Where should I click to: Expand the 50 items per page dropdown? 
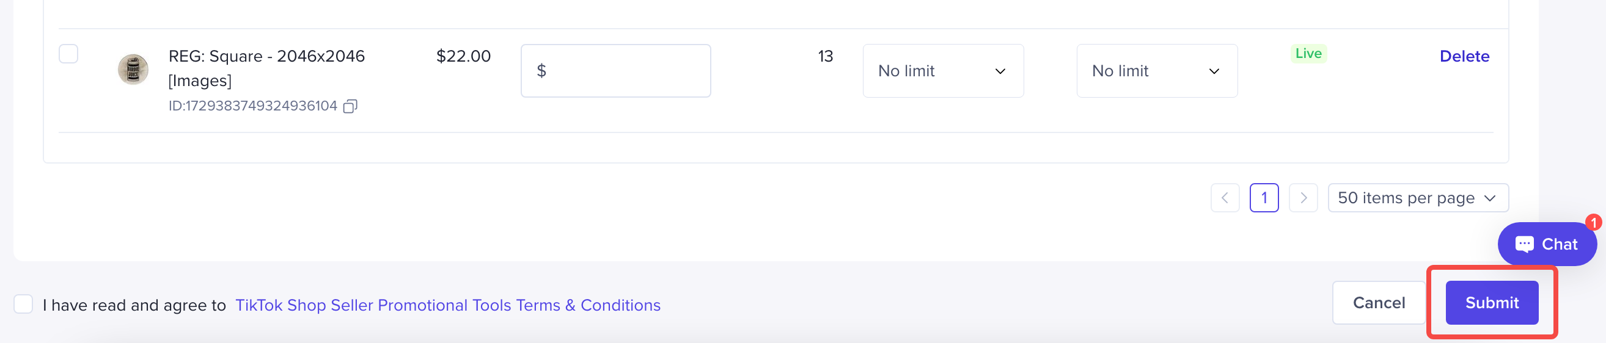(x=1418, y=198)
